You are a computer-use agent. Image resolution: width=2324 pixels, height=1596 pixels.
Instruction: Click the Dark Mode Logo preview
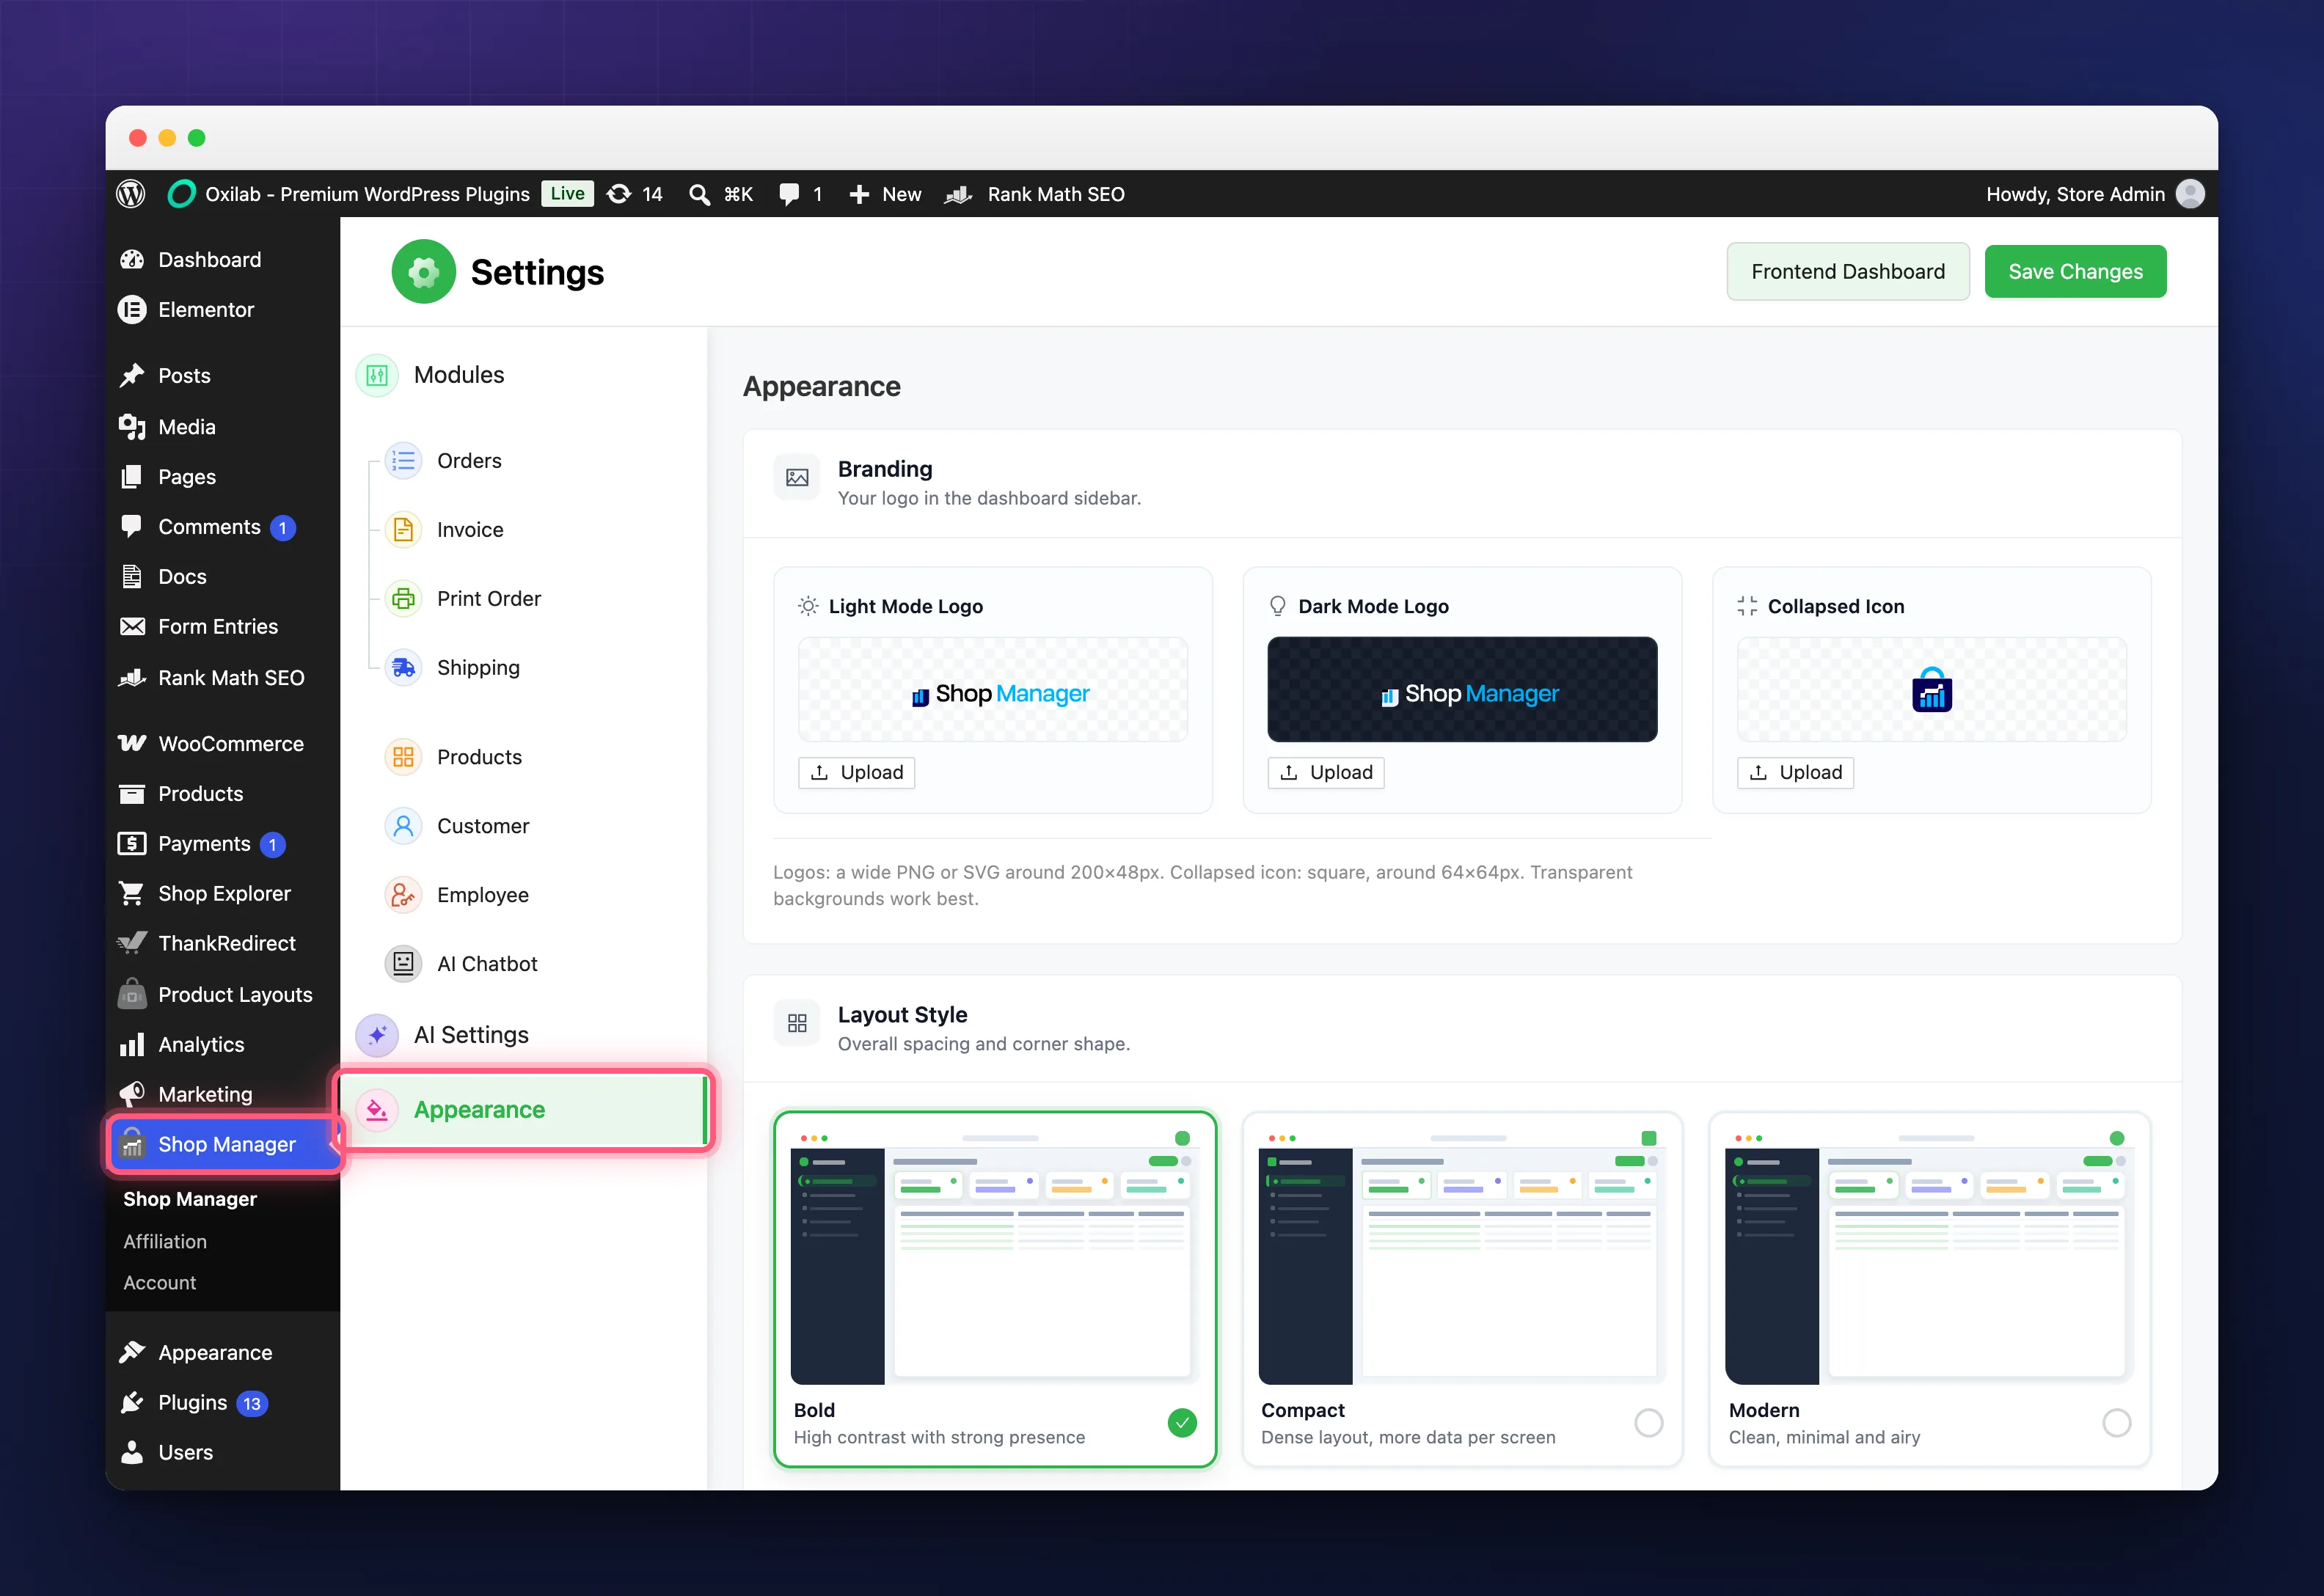(1462, 690)
